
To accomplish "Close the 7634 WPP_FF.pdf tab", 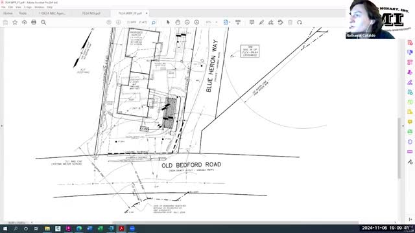I will (x=147, y=13).
